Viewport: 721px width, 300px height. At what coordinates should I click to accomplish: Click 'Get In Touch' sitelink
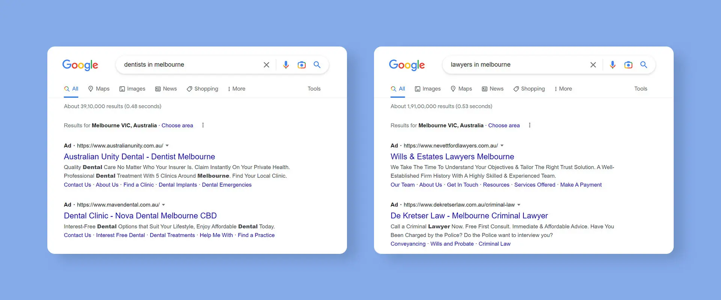click(x=463, y=185)
